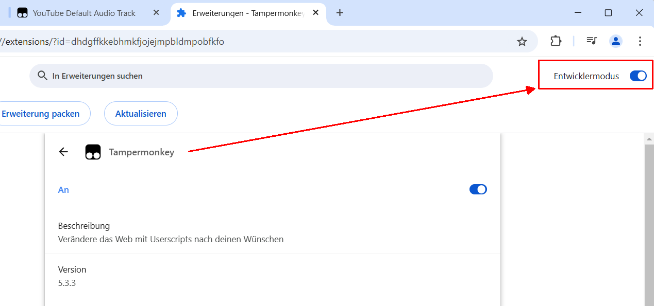Bookmark this page with the star icon
The height and width of the screenshot is (306, 654).
coord(522,42)
